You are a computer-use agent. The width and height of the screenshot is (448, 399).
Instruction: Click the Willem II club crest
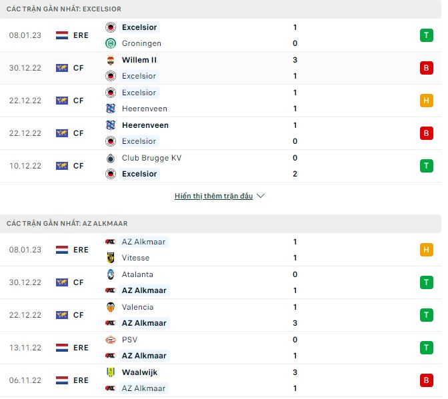click(111, 60)
